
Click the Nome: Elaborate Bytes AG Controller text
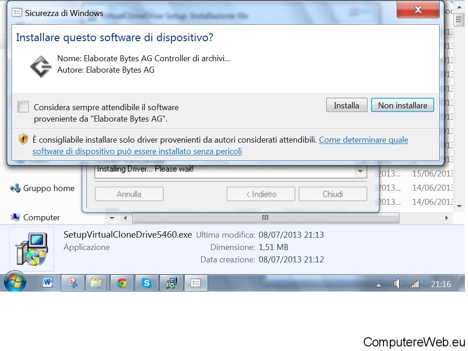click(144, 58)
